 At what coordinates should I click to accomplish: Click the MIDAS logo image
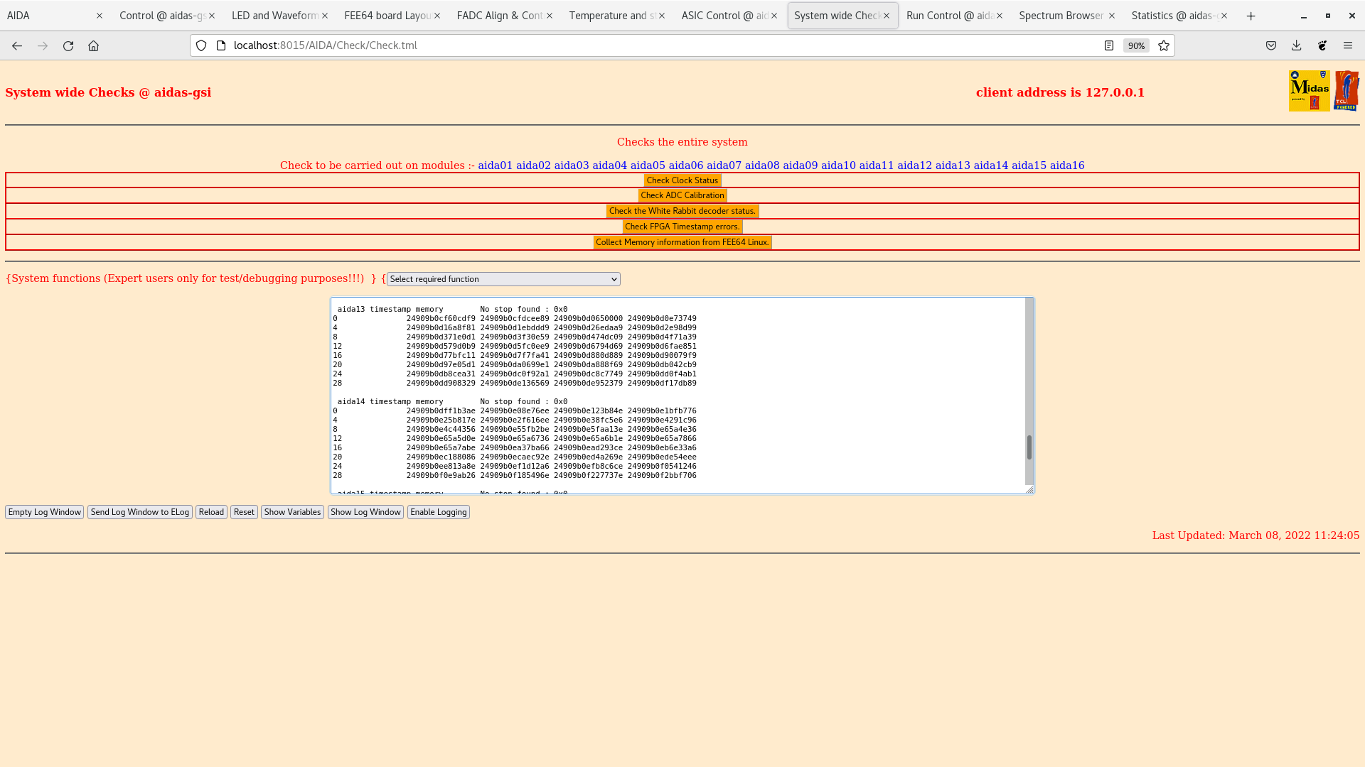pyautogui.click(x=1309, y=91)
